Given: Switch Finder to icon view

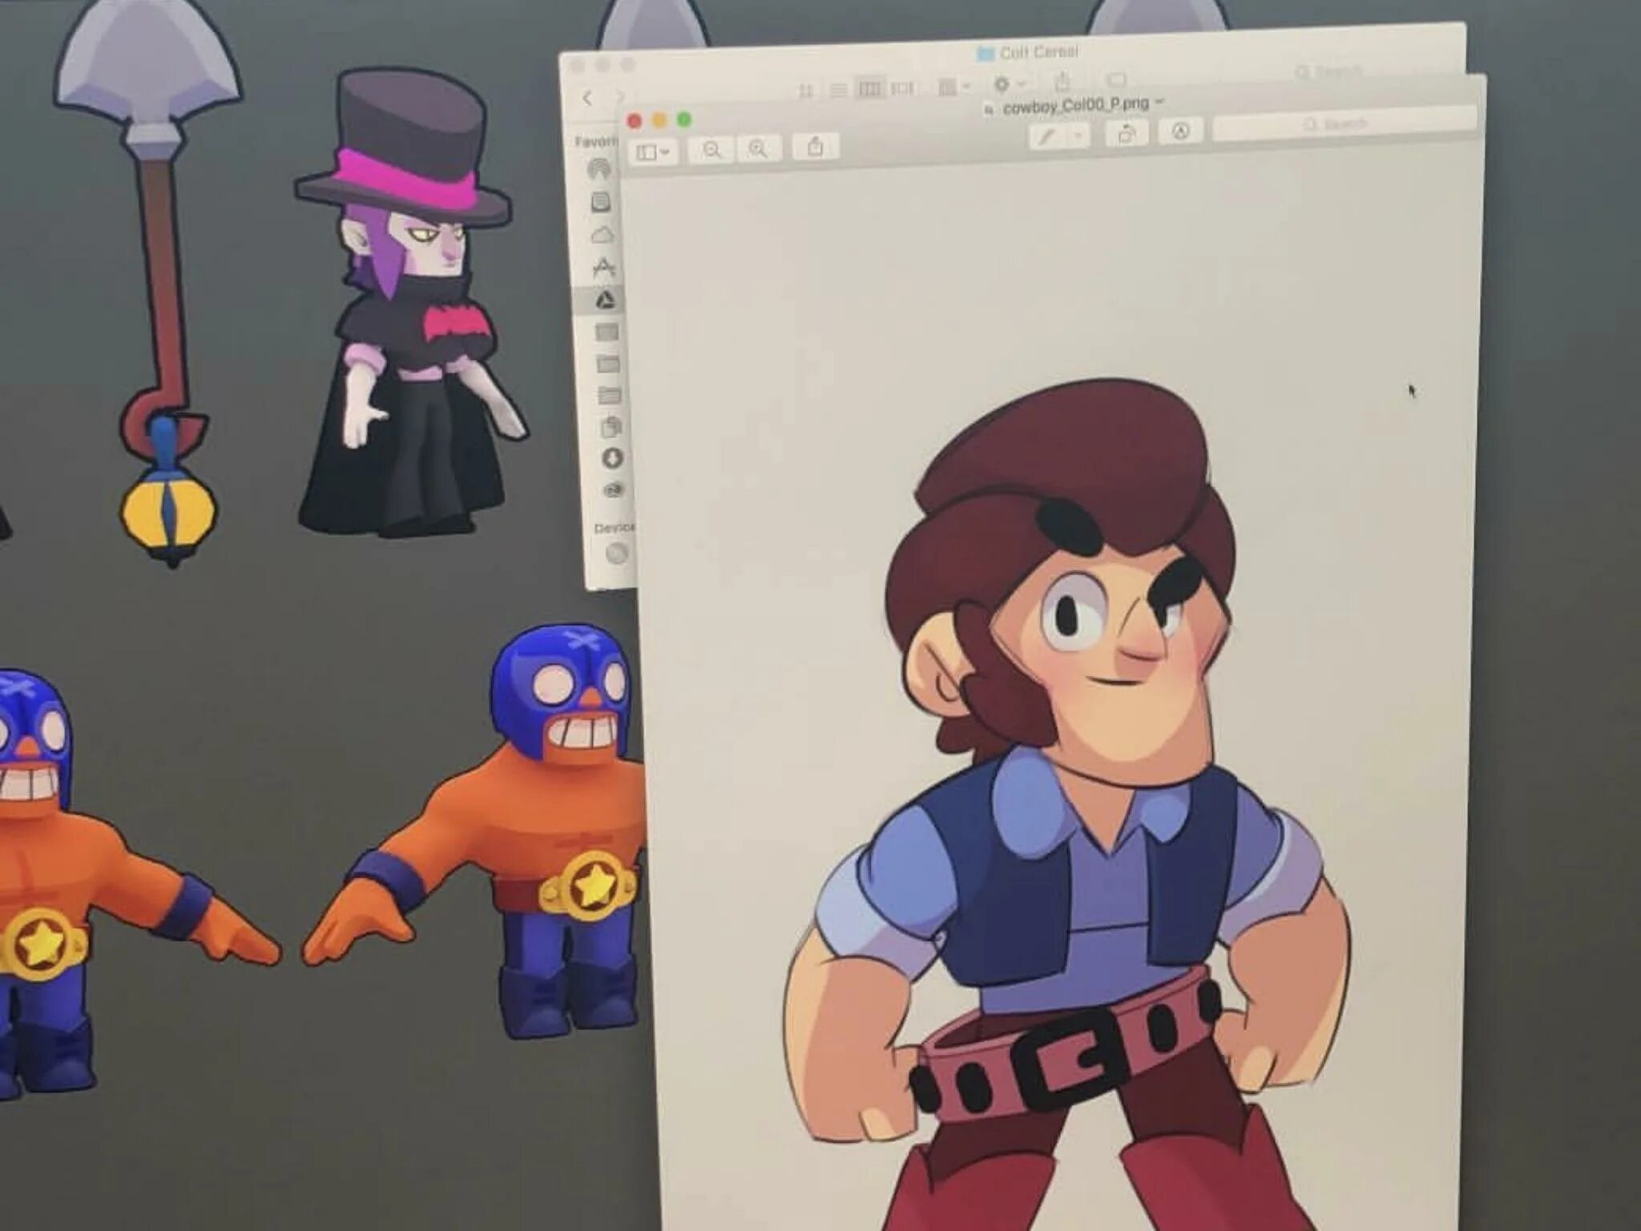Looking at the screenshot, I should click(x=806, y=91).
